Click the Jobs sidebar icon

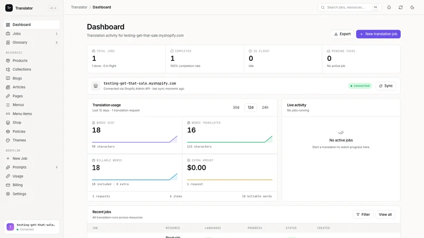pyautogui.click(x=8, y=33)
